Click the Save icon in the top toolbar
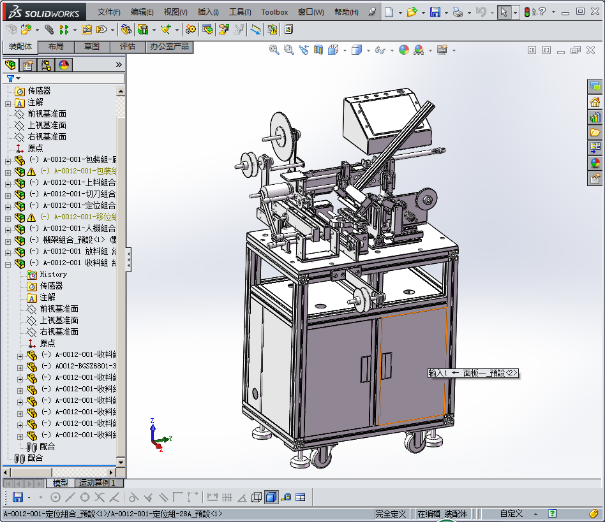Viewport: 605px width, 522px height. pos(435,11)
